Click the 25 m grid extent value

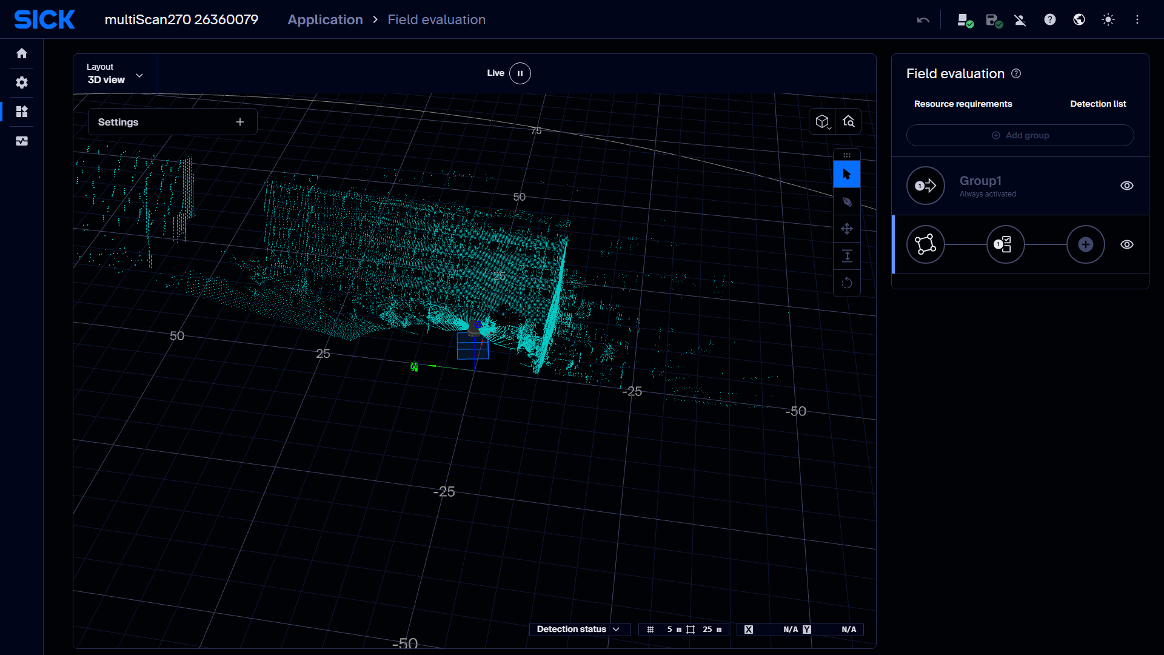coord(712,630)
